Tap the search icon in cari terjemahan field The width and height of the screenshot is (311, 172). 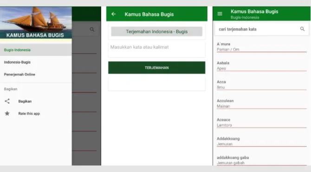tap(302, 29)
